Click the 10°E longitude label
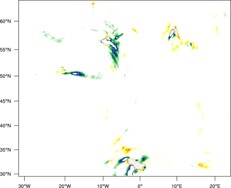 click(177, 186)
